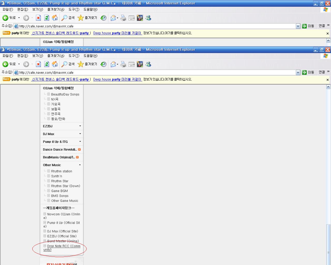
Task: Open EZ2DJ (Official Site) link
Action: [62, 236]
